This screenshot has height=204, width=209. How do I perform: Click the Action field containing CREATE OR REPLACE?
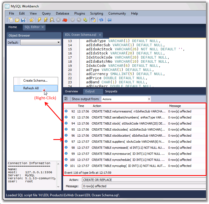(x=144, y=180)
